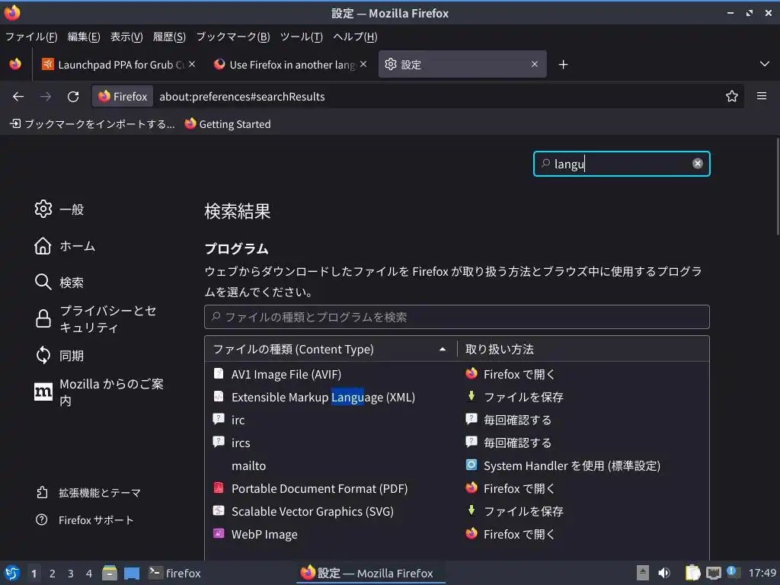
Task: Click the page vertical scrollbar thumb
Action: pos(777,187)
